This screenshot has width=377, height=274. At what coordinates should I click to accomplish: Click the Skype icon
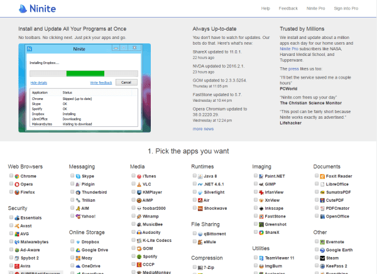point(78,177)
